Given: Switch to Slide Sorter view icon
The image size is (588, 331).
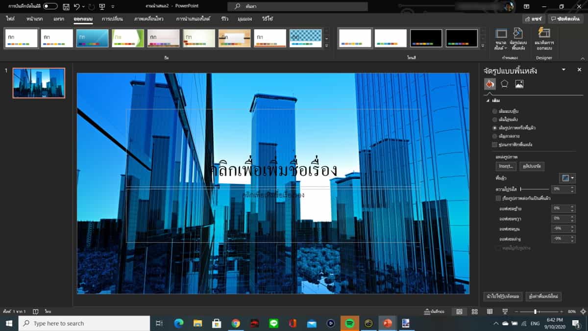Looking at the screenshot, I should [x=474, y=311].
